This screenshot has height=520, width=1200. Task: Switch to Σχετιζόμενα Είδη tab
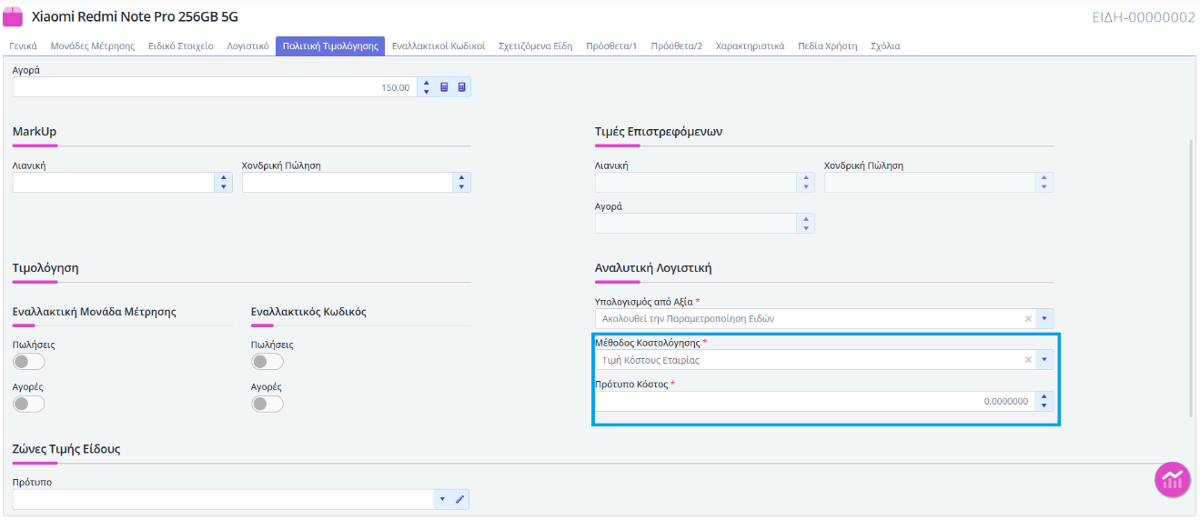536,45
